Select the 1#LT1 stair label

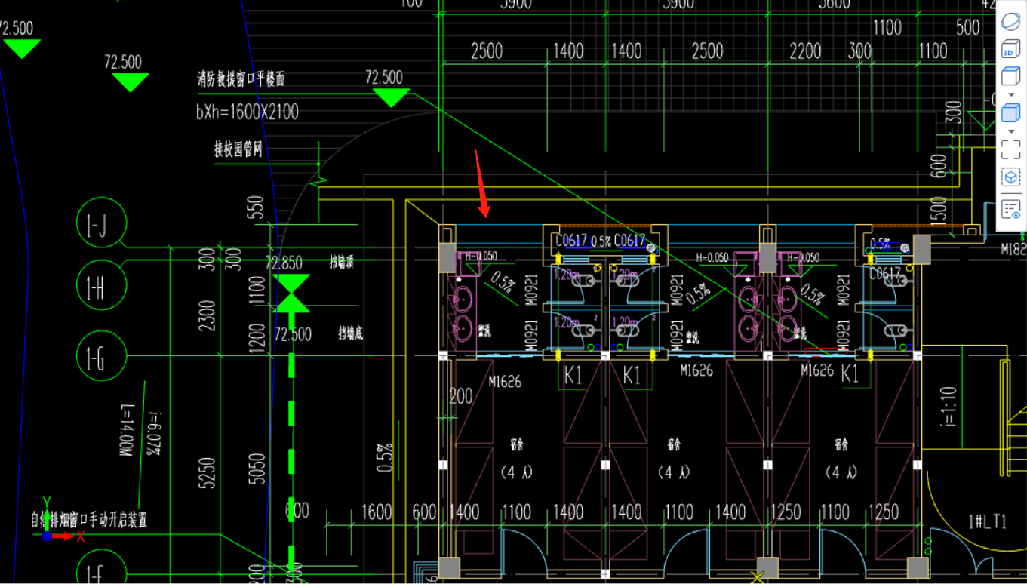coord(987,521)
